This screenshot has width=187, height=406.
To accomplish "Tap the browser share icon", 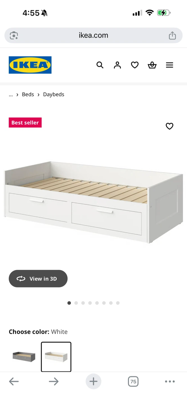I will point(172,35).
